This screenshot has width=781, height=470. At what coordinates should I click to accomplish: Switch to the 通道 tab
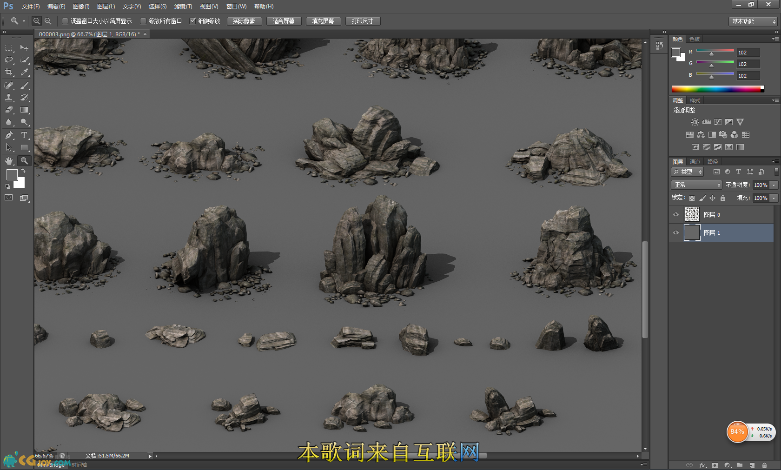click(x=695, y=162)
